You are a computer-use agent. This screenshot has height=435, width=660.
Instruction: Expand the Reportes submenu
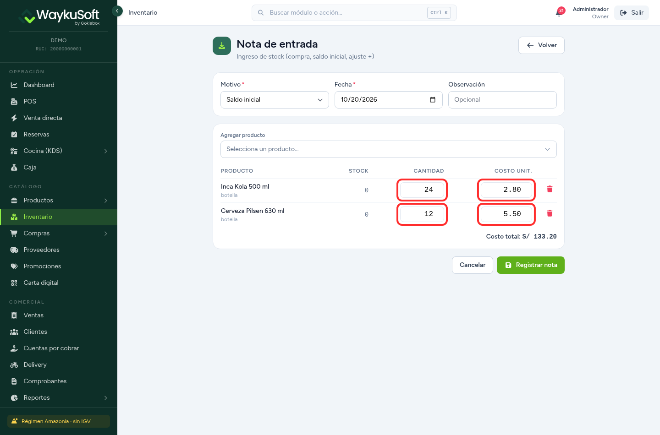[x=106, y=398]
